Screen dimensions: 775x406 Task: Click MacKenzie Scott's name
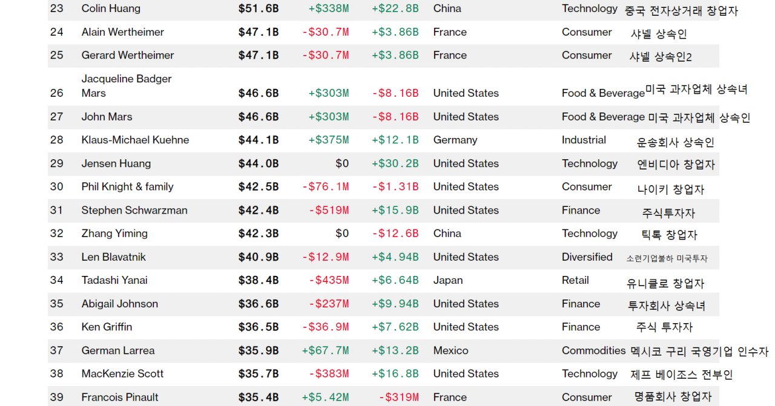[122, 374]
